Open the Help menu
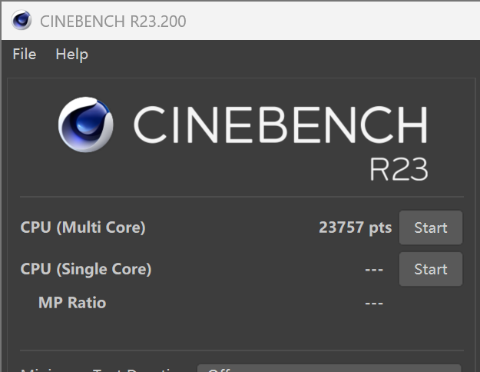 71,55
